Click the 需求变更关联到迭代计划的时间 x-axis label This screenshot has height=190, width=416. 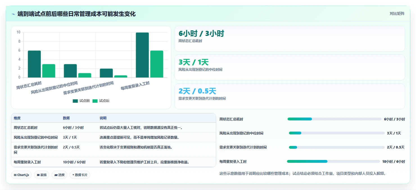pyautogui.click(x=89, y=88)
